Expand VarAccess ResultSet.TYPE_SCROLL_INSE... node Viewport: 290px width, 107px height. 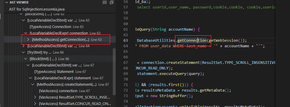tap(35, 97)
